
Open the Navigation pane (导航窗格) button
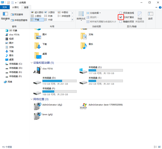click(x=5, y=16)
